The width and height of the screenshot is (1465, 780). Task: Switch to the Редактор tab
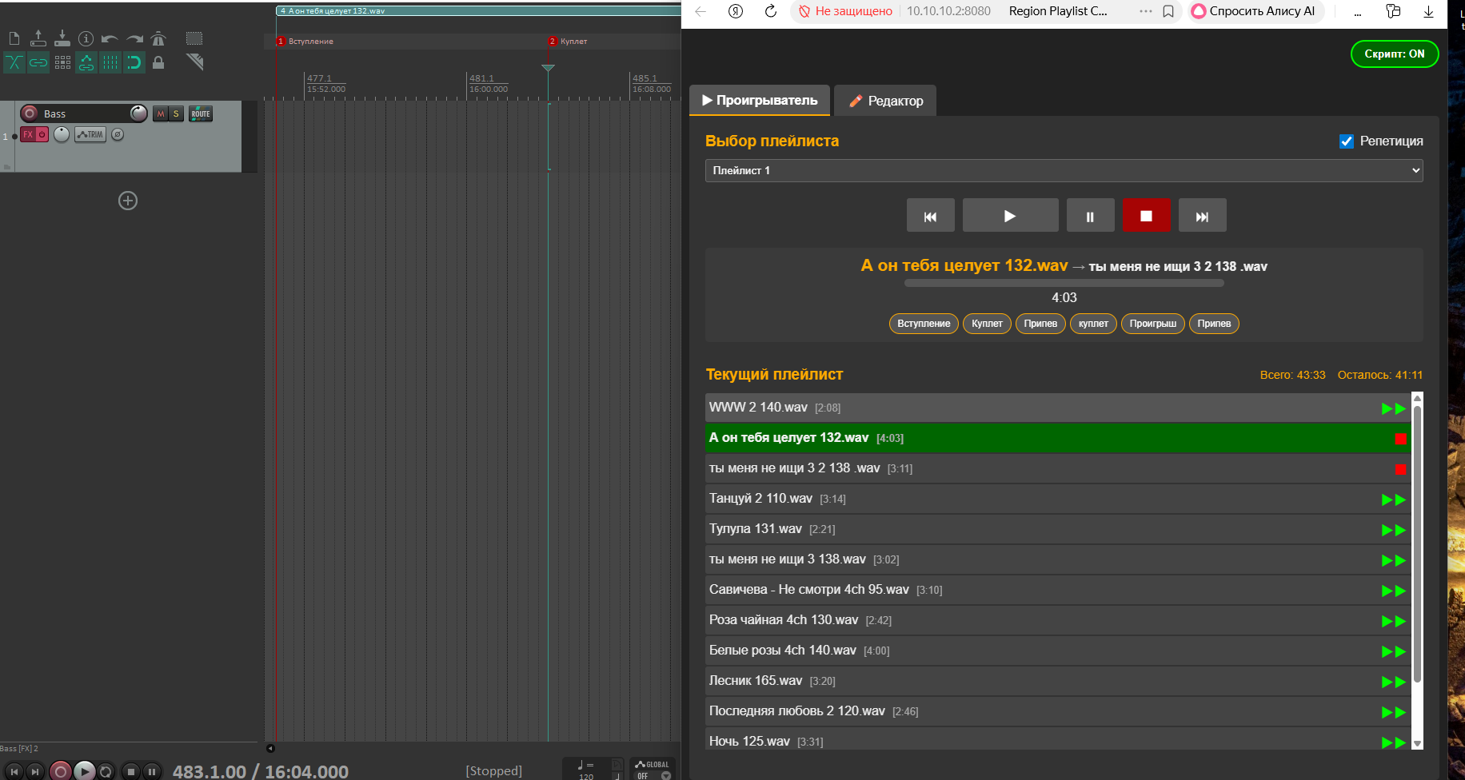[x=885, y=101]
